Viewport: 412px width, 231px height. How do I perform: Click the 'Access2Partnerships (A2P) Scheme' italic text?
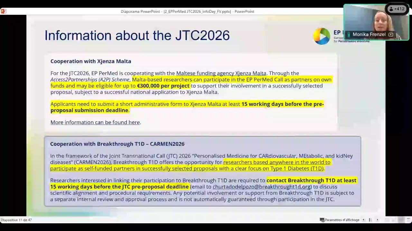90,80
